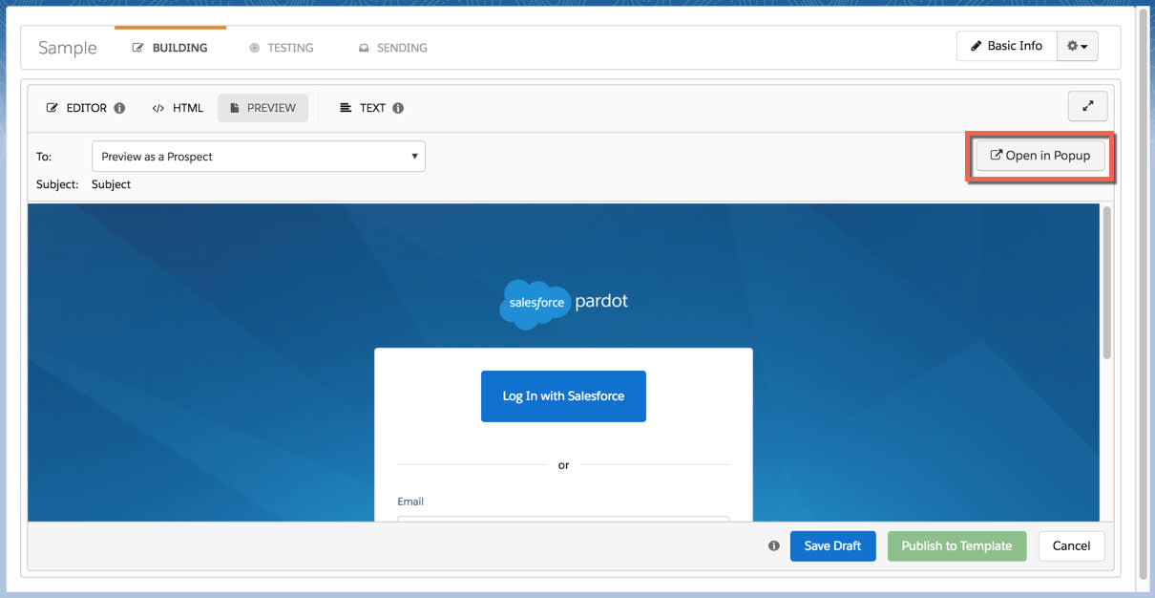Click the Save Draft button
This screenshot has width=1155, height=598.
(x=832, y=546)
